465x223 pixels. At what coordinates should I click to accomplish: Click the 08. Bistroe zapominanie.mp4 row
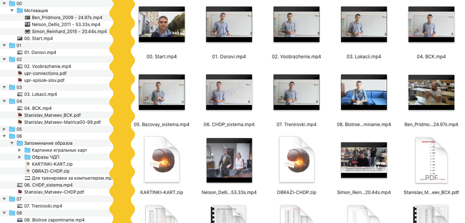(54, 220)
